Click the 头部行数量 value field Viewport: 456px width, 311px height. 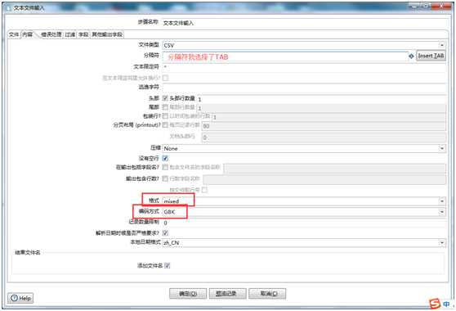[321, 99]
